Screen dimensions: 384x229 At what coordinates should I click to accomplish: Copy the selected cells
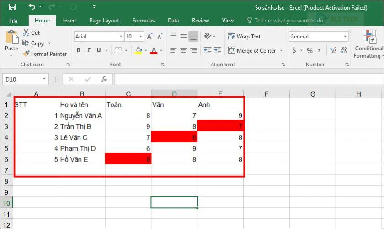coord(33,43)
